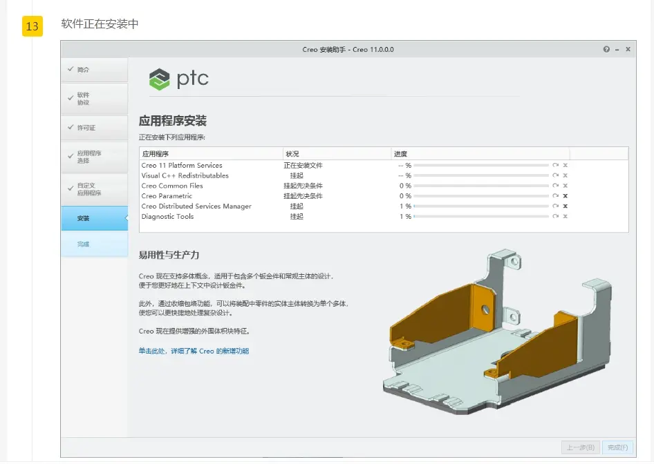Click Creo Parametric progress bar

(x=481, y=196)
